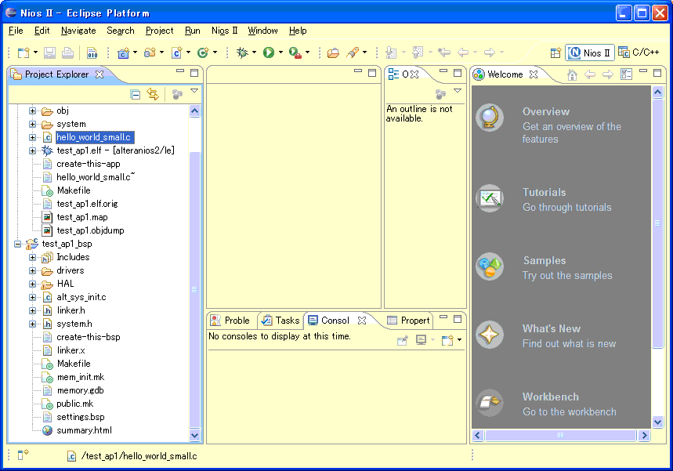This screenshot has height=471, width=673.
Task: Minimize the Console view panel
Action: 443,317
